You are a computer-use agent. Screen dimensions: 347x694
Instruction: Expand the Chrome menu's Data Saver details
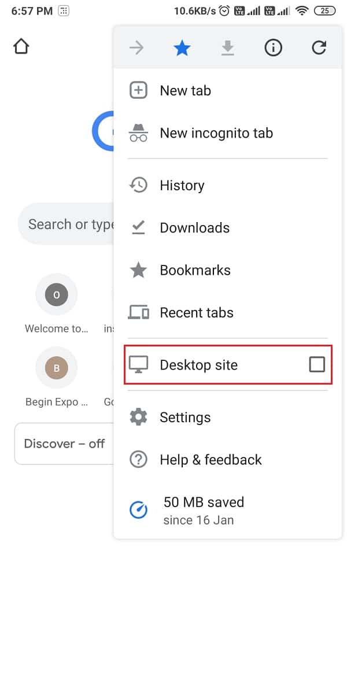click(x=204, y=510)
